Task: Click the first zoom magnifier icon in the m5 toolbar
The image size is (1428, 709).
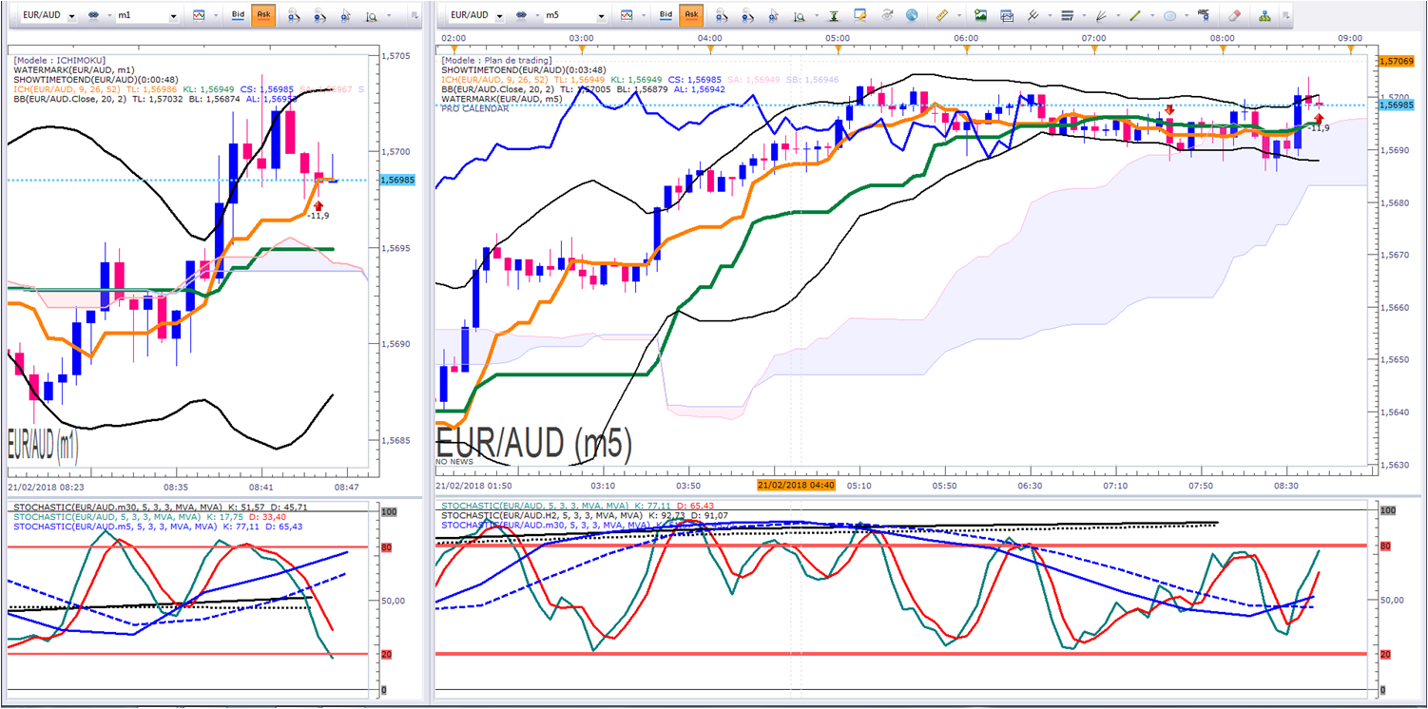Action: pos(723,15)
